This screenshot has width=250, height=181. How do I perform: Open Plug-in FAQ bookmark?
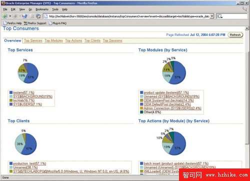57,23
